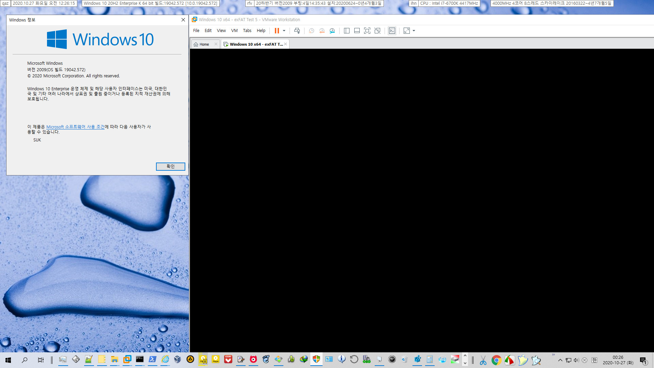
Task: Open the Windows Start menu
Action: pos(8,360)
